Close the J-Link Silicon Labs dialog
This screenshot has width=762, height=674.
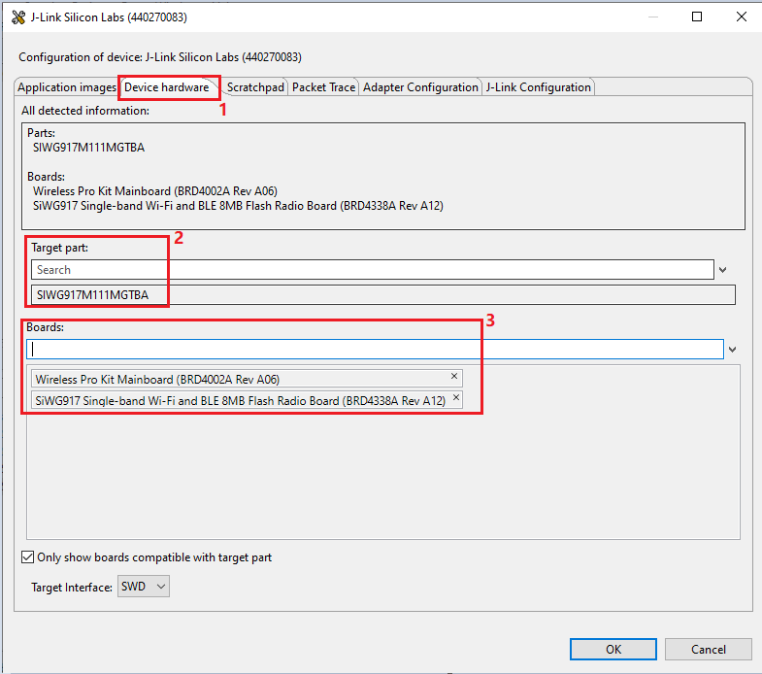pyautogui.click(x=741, y=17)
